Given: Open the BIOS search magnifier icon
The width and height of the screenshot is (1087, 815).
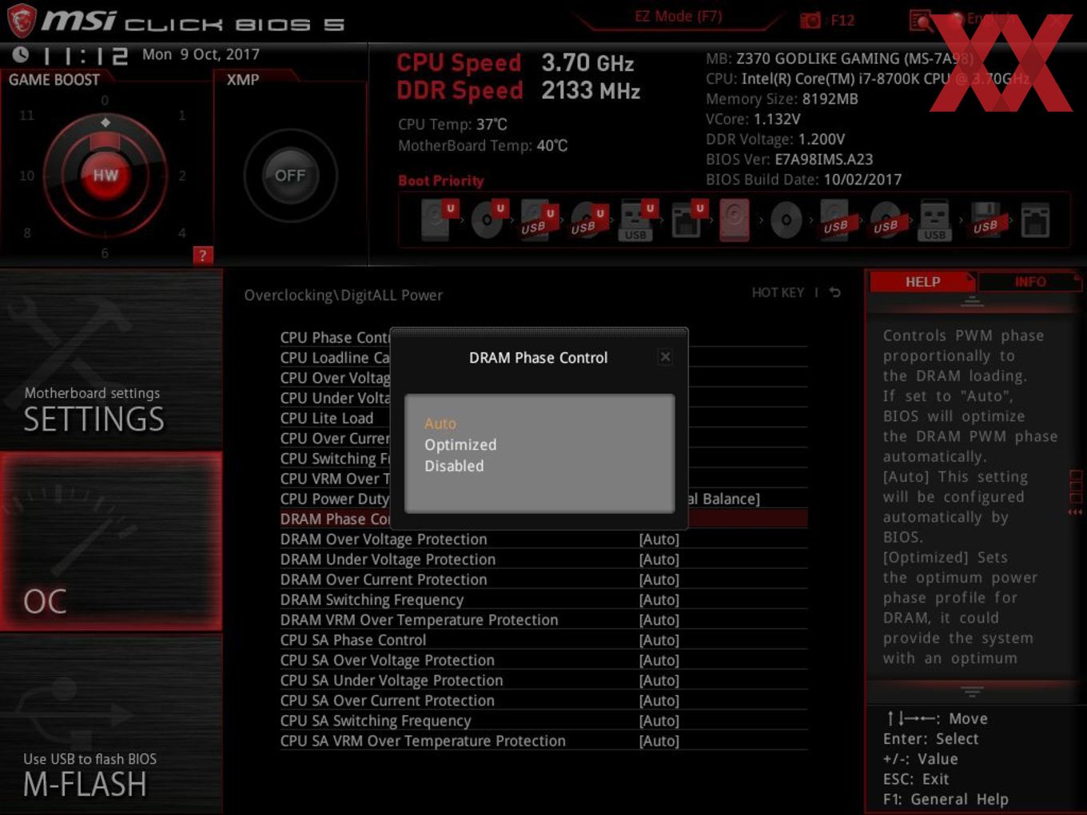Looking at the screenshot, I should (921, 20).
